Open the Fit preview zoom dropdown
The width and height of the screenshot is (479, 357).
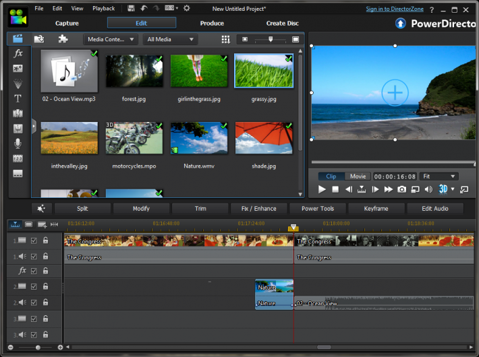tap(439, 176)
